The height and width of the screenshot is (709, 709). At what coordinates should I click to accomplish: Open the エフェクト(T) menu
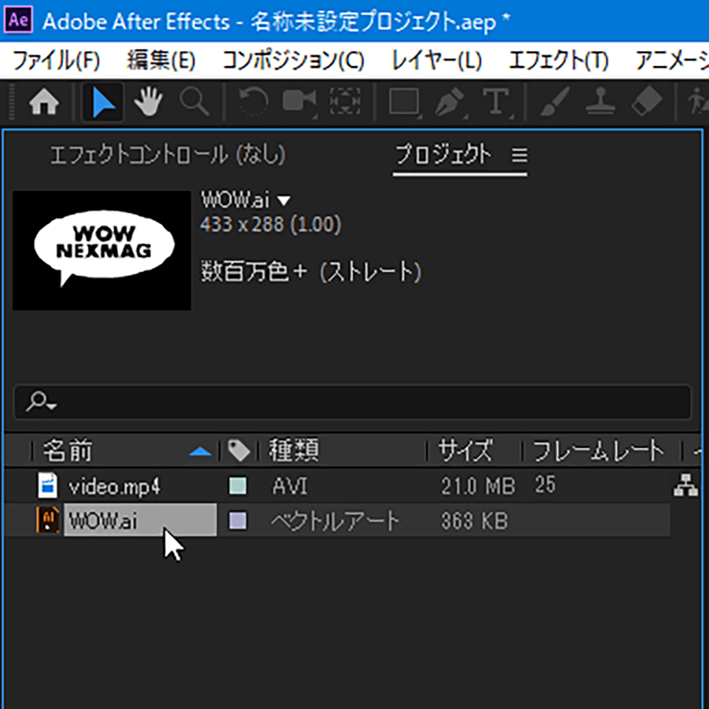tap(559, 61)
